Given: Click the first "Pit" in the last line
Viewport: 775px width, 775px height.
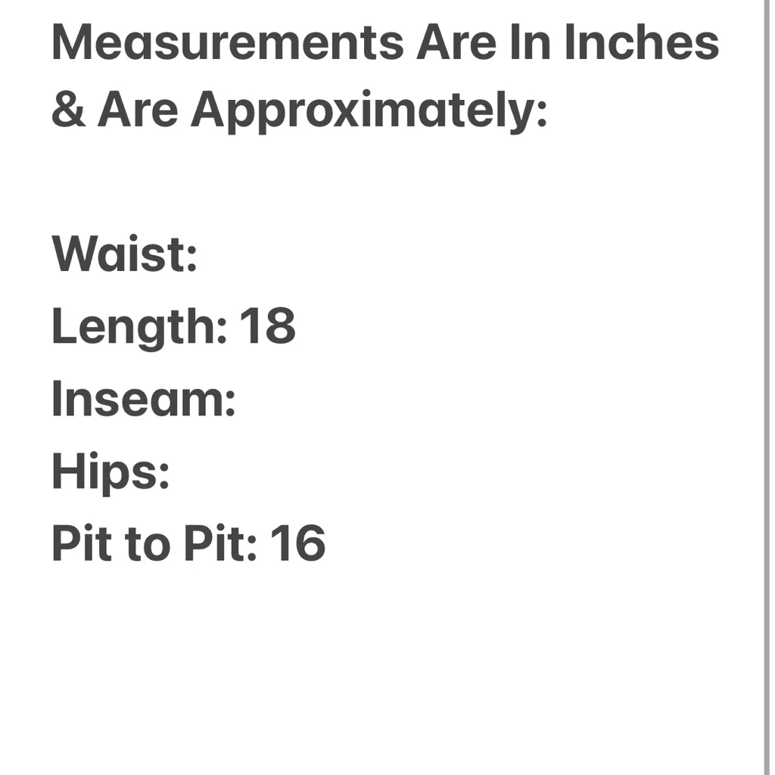Looking at the screenshot, I should 81,543.
